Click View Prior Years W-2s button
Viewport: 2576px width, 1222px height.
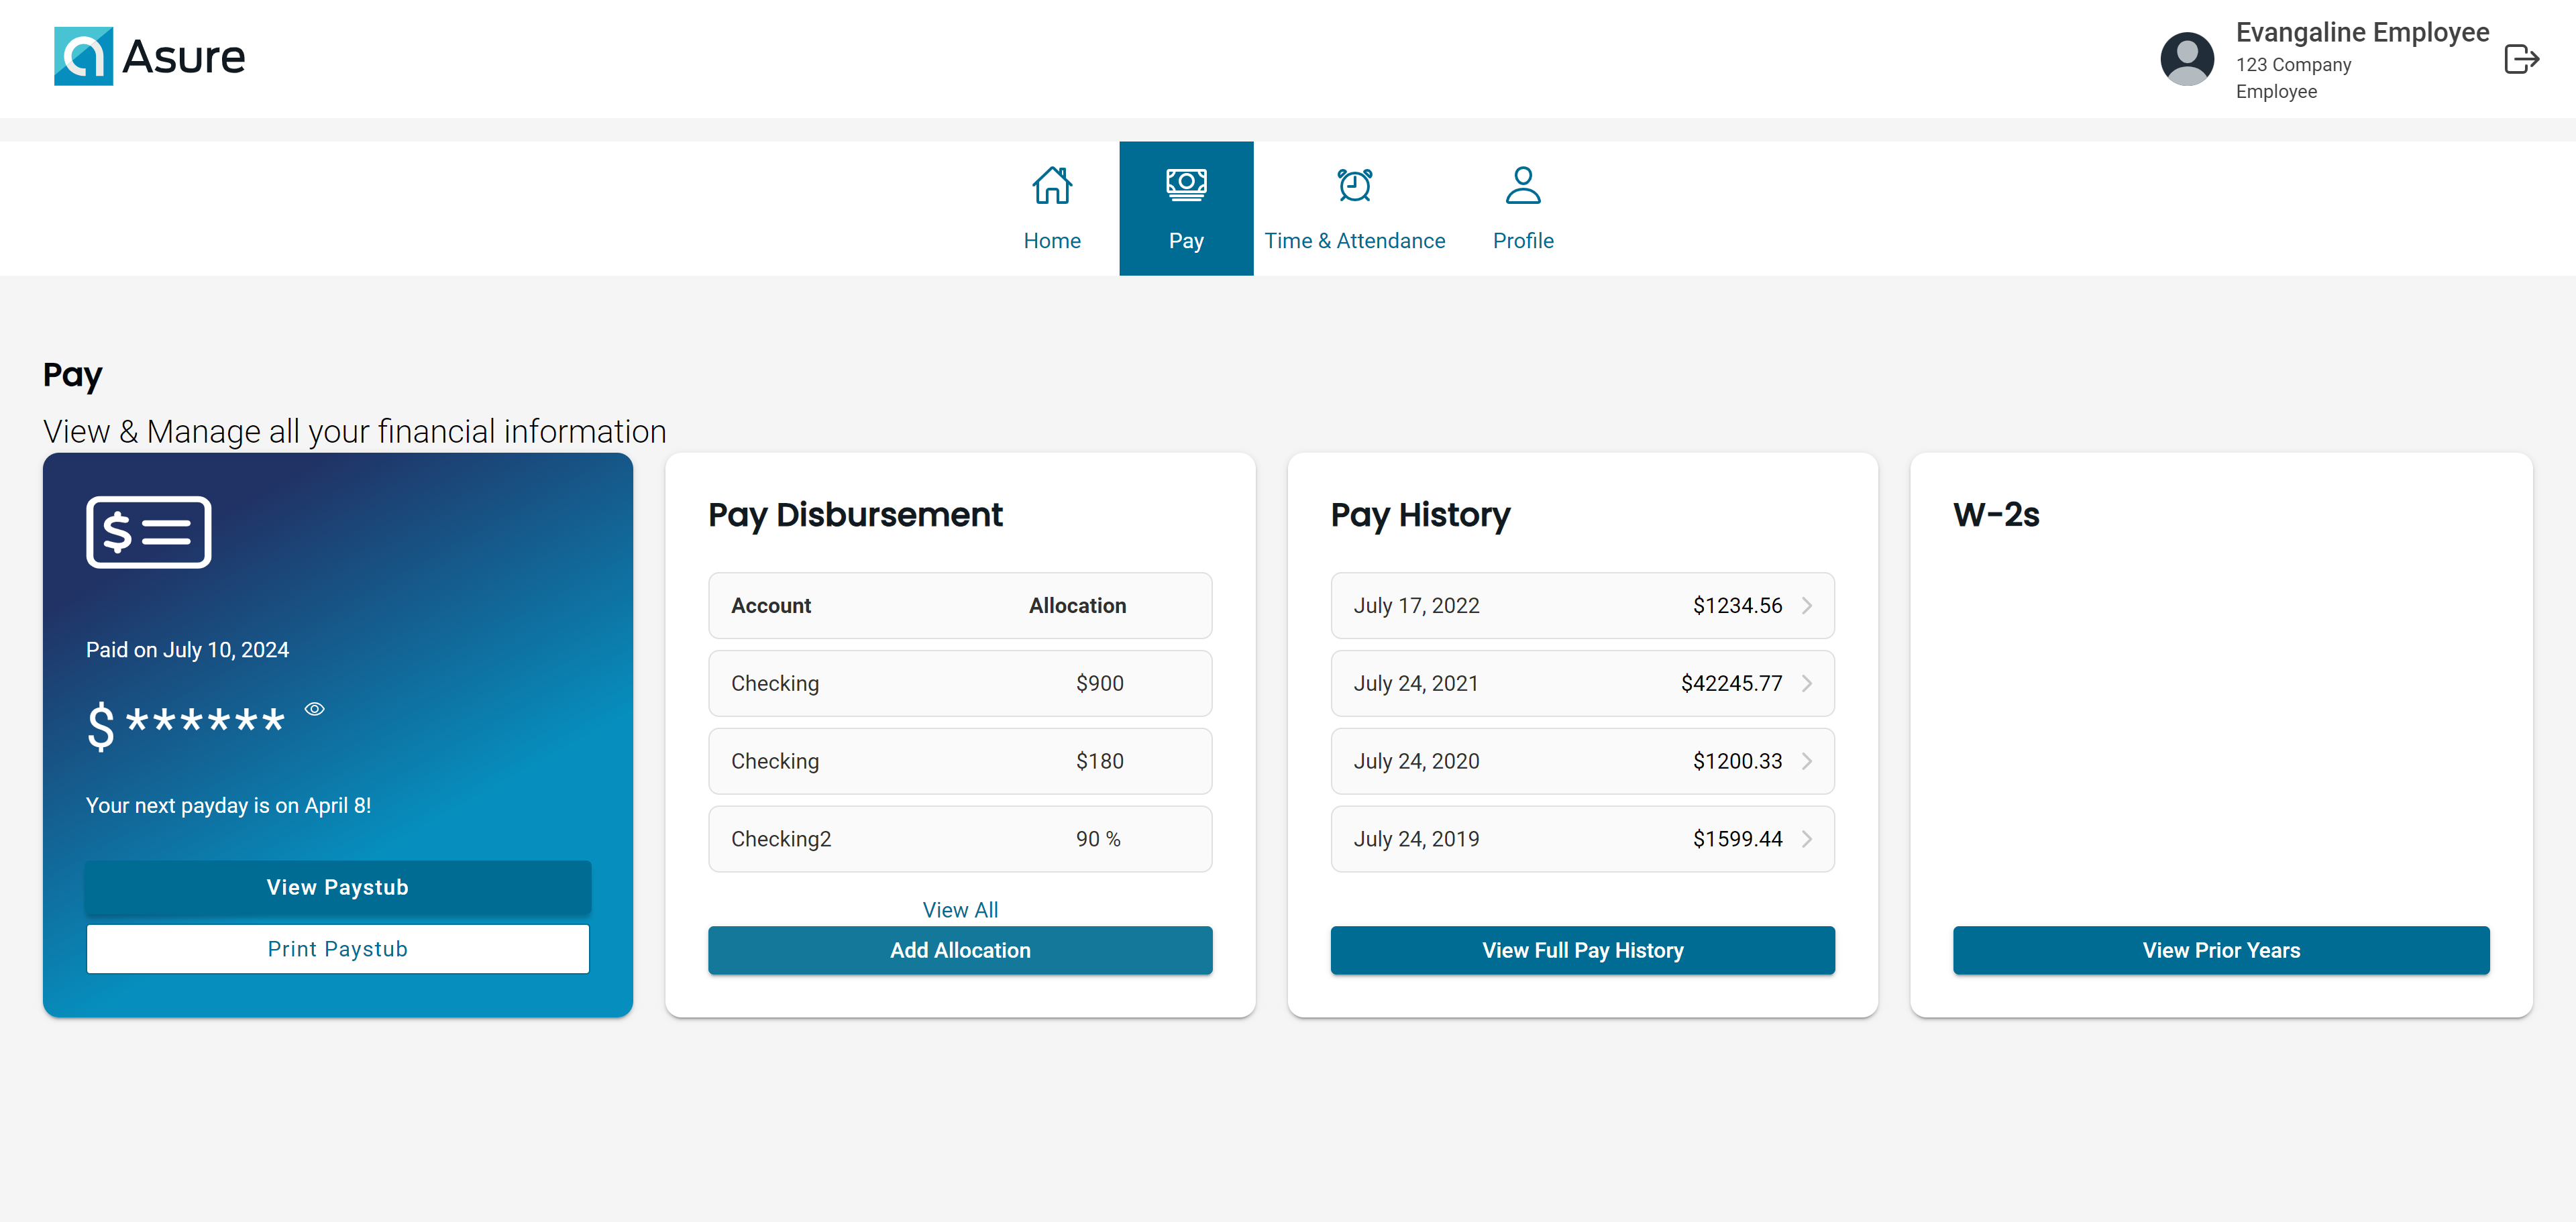point(2221,949)
